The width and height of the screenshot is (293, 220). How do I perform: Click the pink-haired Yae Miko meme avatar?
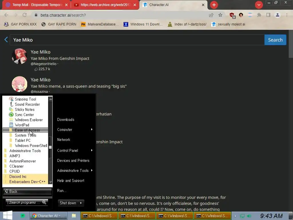pyautogui.click(x=19, y=84)
